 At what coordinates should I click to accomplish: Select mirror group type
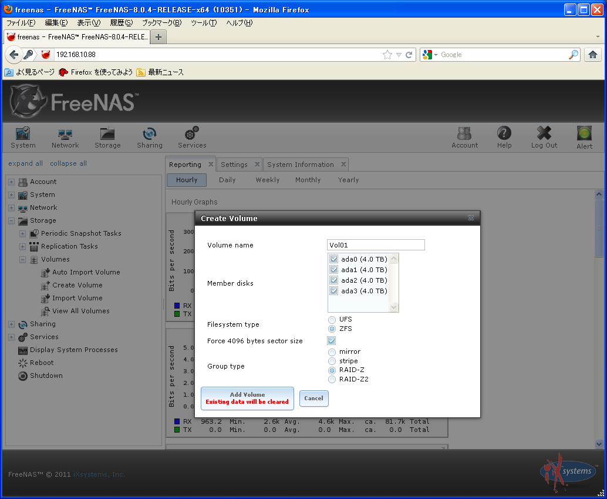pos(332,352)
